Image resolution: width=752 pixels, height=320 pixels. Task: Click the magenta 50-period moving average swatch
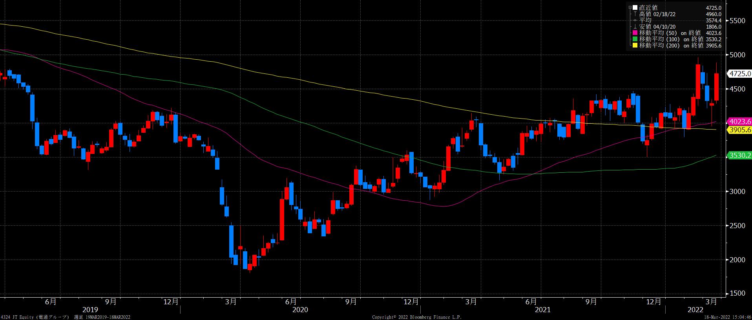pos(636,33)
